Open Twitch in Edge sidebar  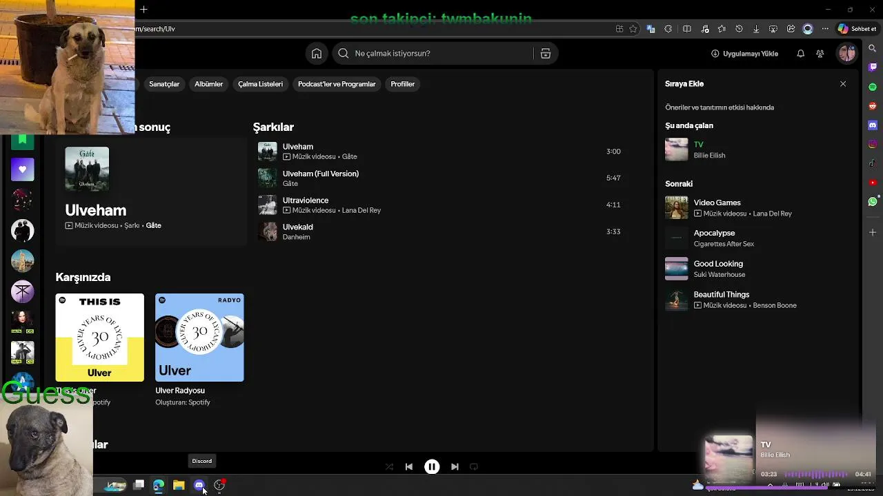(x=873, y=68)
